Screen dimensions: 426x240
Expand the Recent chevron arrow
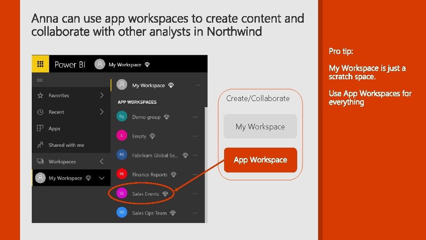(x=102, y=112)
